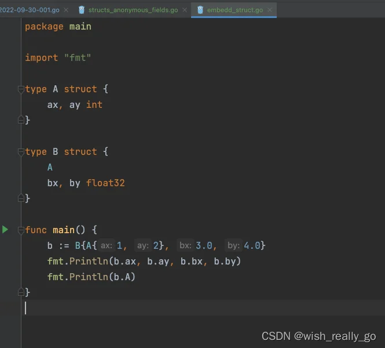Click the 'ay:' inlay hint
The width and height of the screenshot is (385, 348).
[143, 245]
